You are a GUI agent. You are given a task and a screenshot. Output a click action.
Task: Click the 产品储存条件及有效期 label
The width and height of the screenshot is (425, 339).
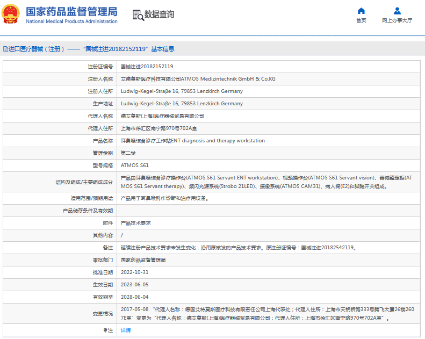(x=88, y=211)
